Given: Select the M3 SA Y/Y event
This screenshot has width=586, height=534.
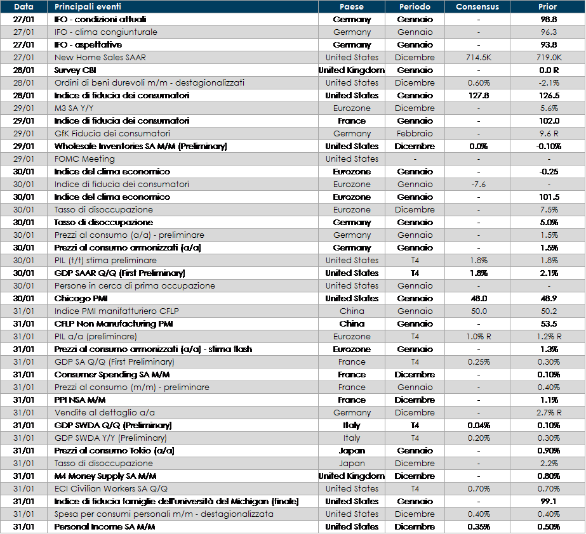Looking at the screenshot, I should pos(75,108).
